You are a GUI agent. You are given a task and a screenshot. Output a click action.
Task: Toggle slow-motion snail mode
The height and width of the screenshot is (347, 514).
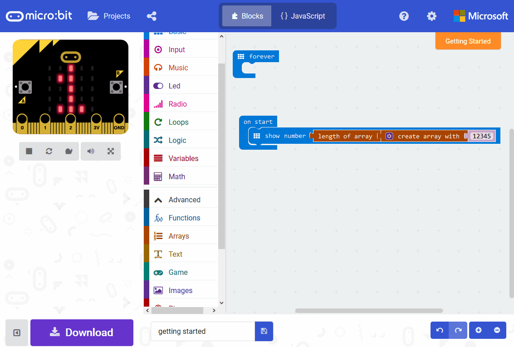pyautogui.click(x=69, y=151)
